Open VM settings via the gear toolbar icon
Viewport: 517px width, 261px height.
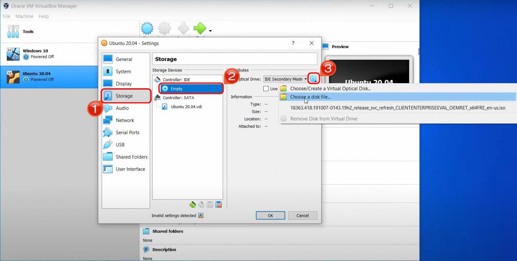[x=164, y=28]
